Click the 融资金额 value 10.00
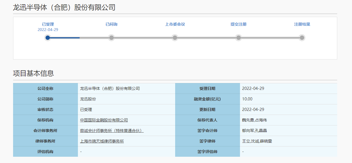The width and height of the screenshot is (352, 163). (247, 99)
